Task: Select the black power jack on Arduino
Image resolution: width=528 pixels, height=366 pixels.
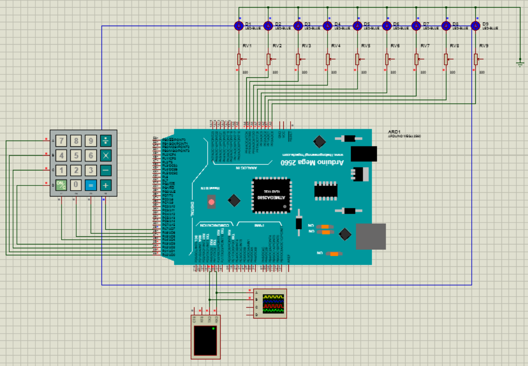Action: [x=364, y=154]
